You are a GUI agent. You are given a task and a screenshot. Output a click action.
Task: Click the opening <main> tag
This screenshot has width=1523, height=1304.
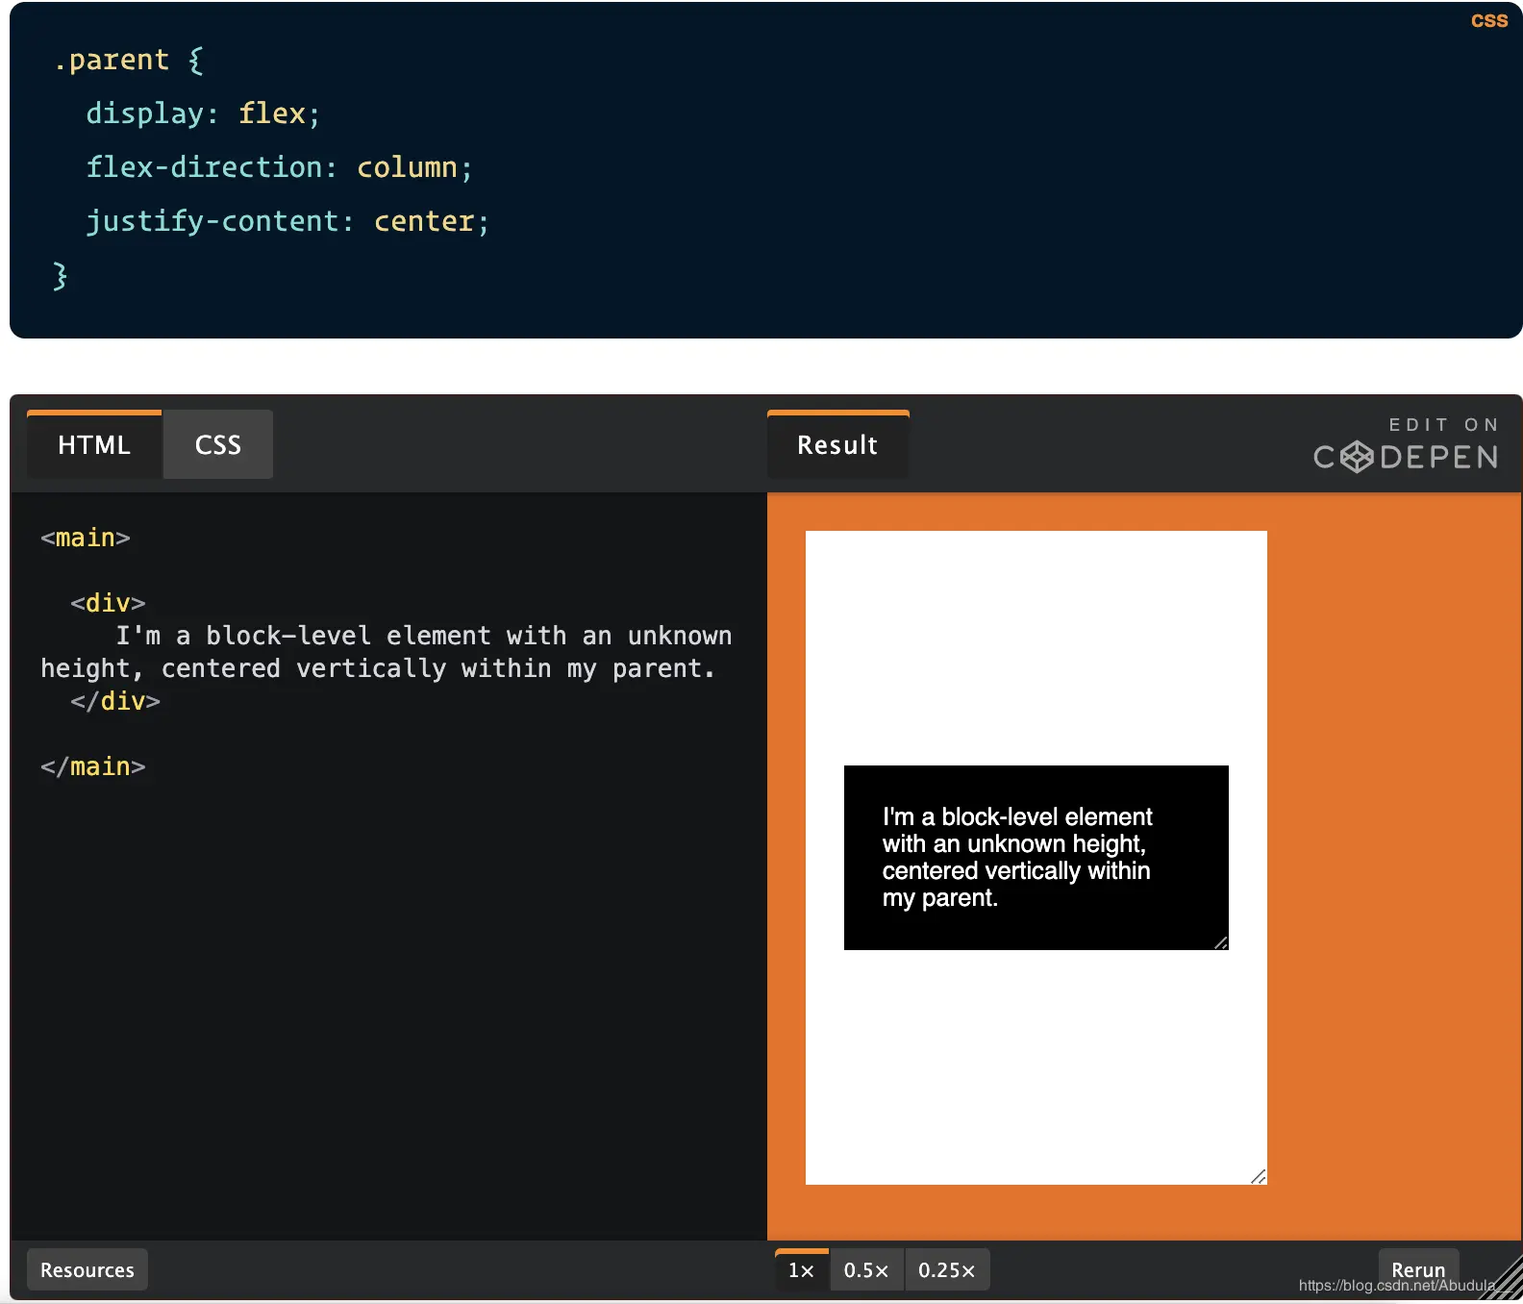pos(86,538)
